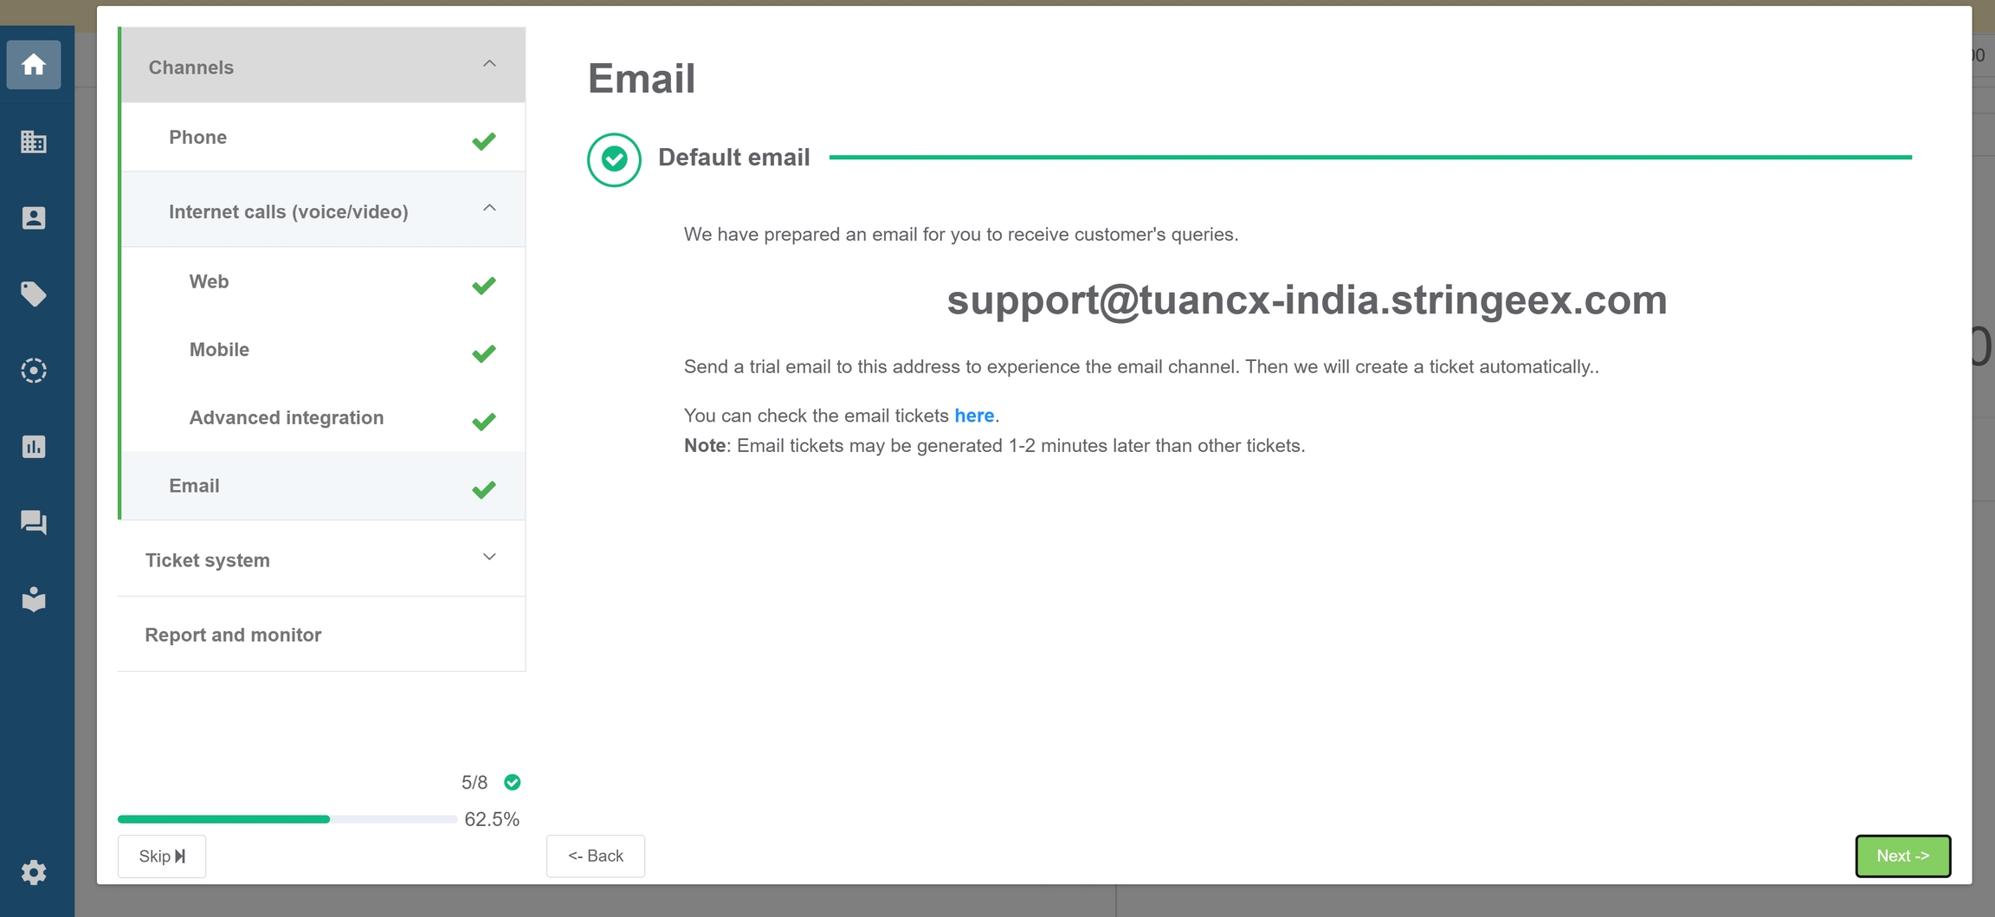Select the Web menu item

[210, 281]
